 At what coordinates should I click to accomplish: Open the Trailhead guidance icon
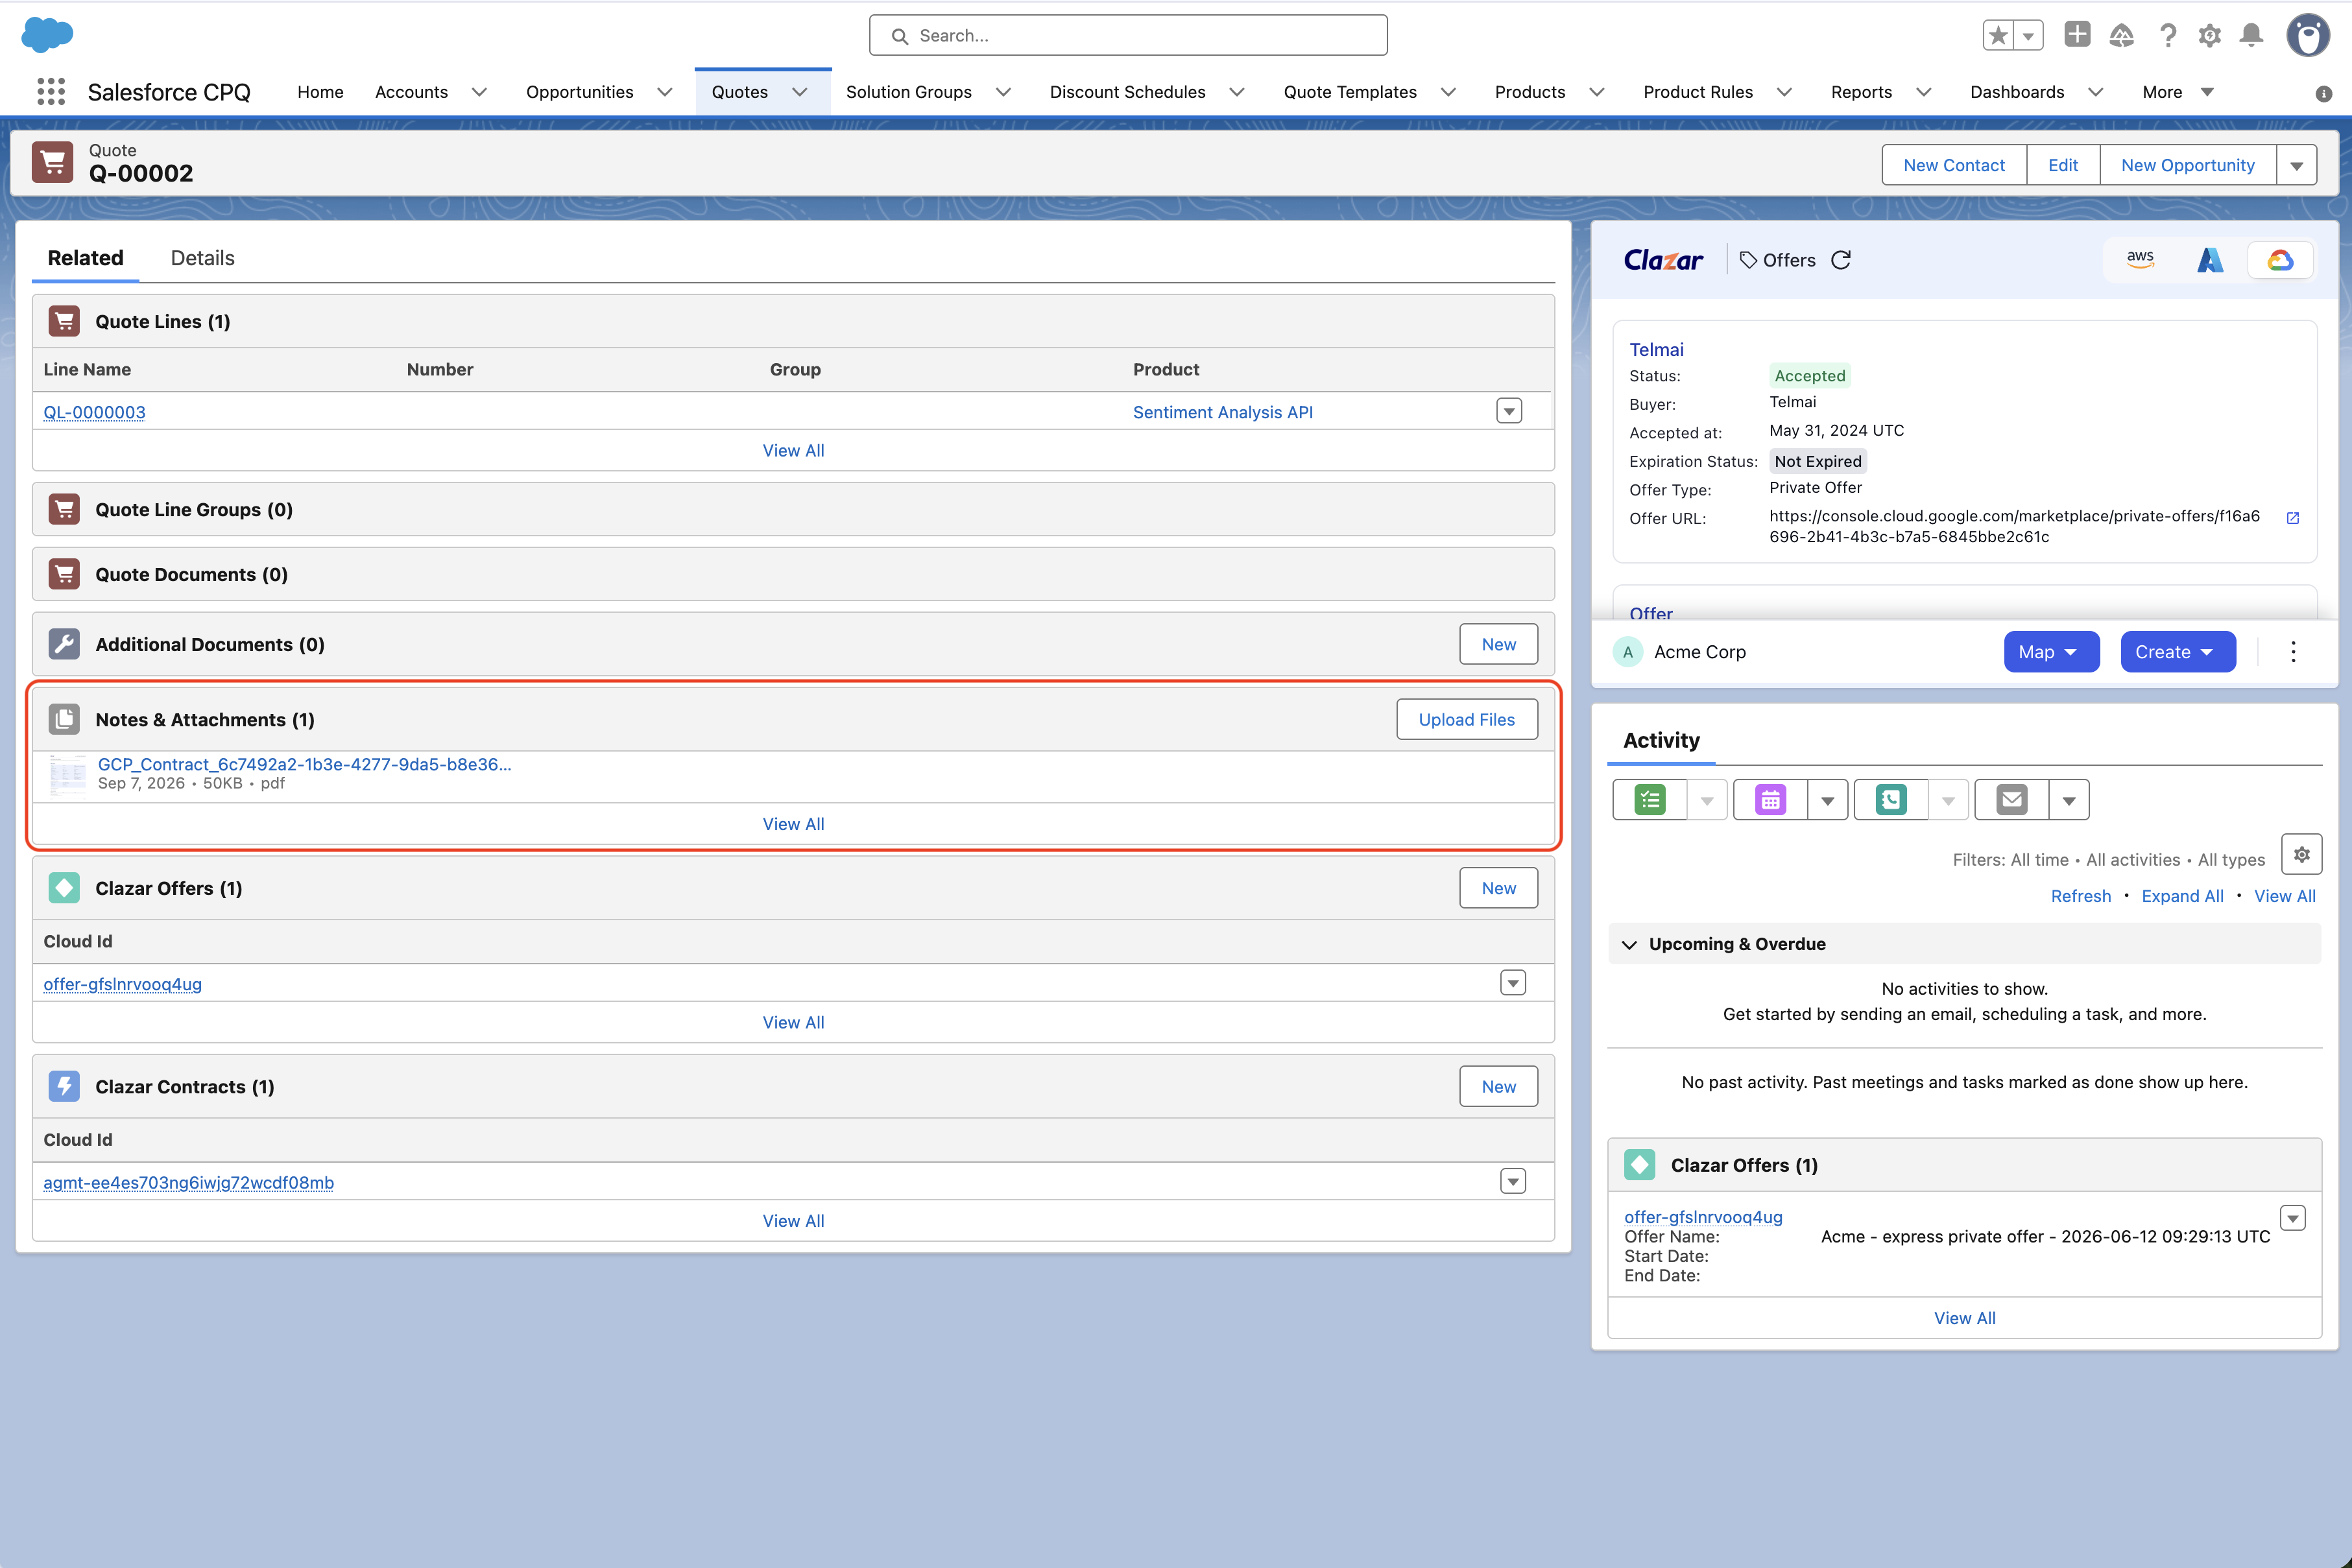(x=2121, y=36)
